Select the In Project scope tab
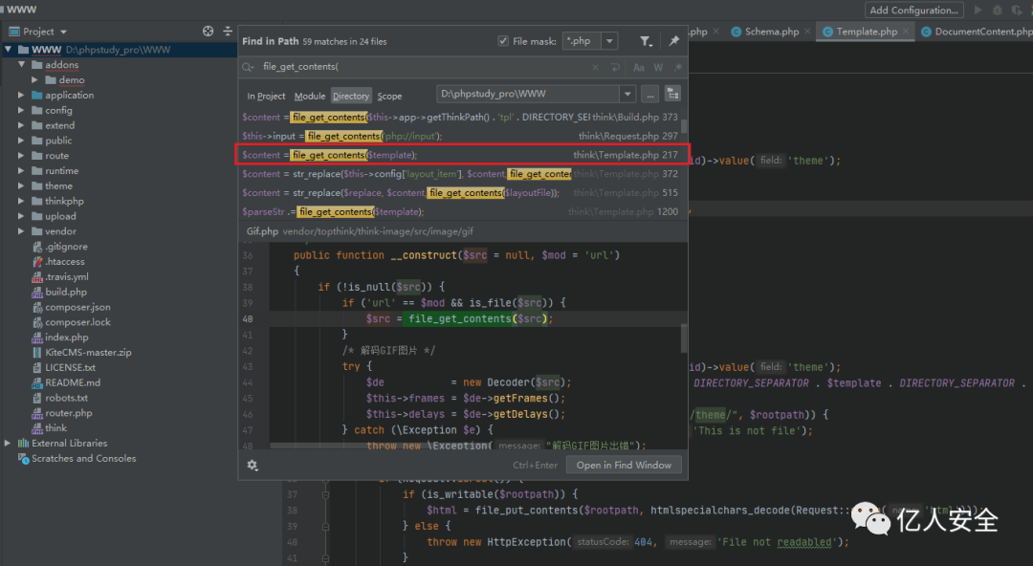 266,97
